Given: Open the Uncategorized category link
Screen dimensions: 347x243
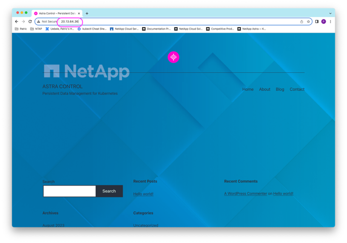Looking at the screenshot, I should [x=145, y=225].
